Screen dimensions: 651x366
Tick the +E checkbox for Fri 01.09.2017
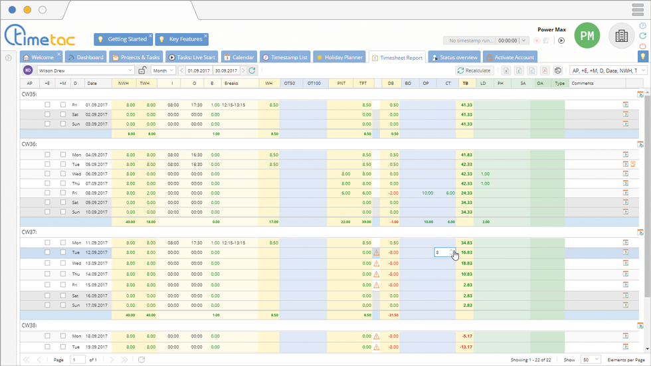(x=47, y=105)
